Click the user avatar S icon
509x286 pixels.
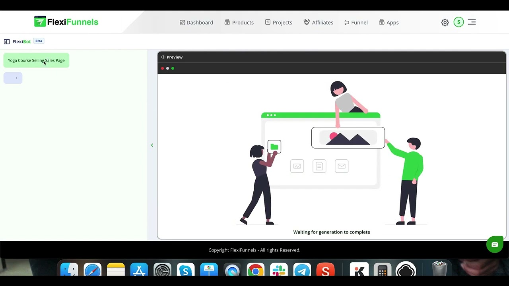pos(458,22)
